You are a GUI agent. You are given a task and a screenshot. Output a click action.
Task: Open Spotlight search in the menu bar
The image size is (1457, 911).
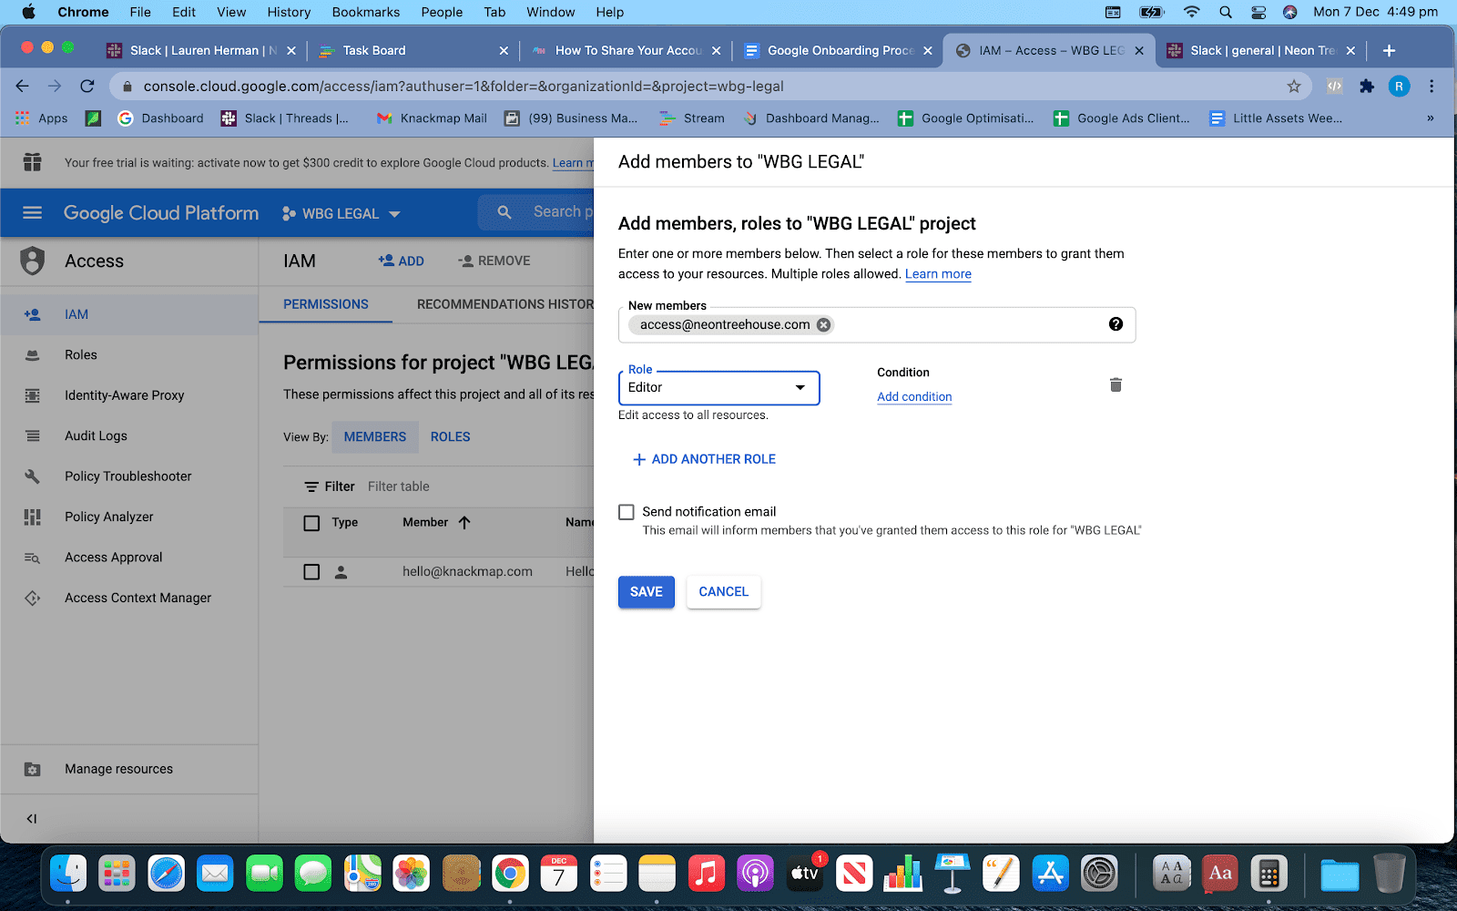[1226, 12]
